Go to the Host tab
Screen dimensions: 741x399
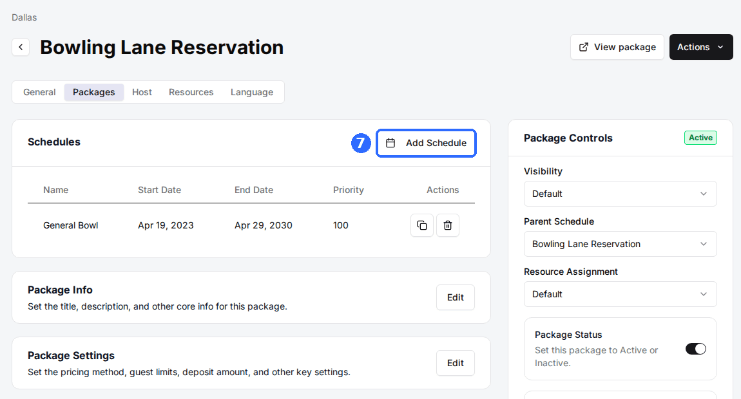tap(142, 92)
